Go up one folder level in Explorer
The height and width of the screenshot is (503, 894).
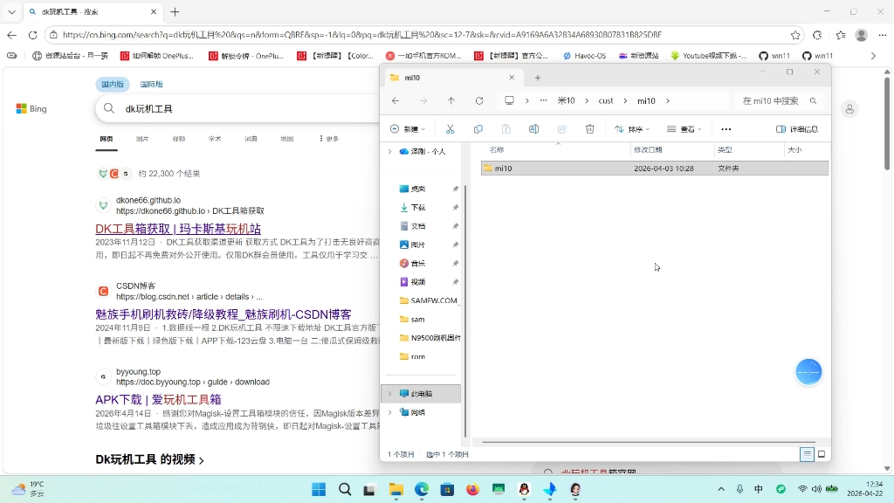[451, 101]
